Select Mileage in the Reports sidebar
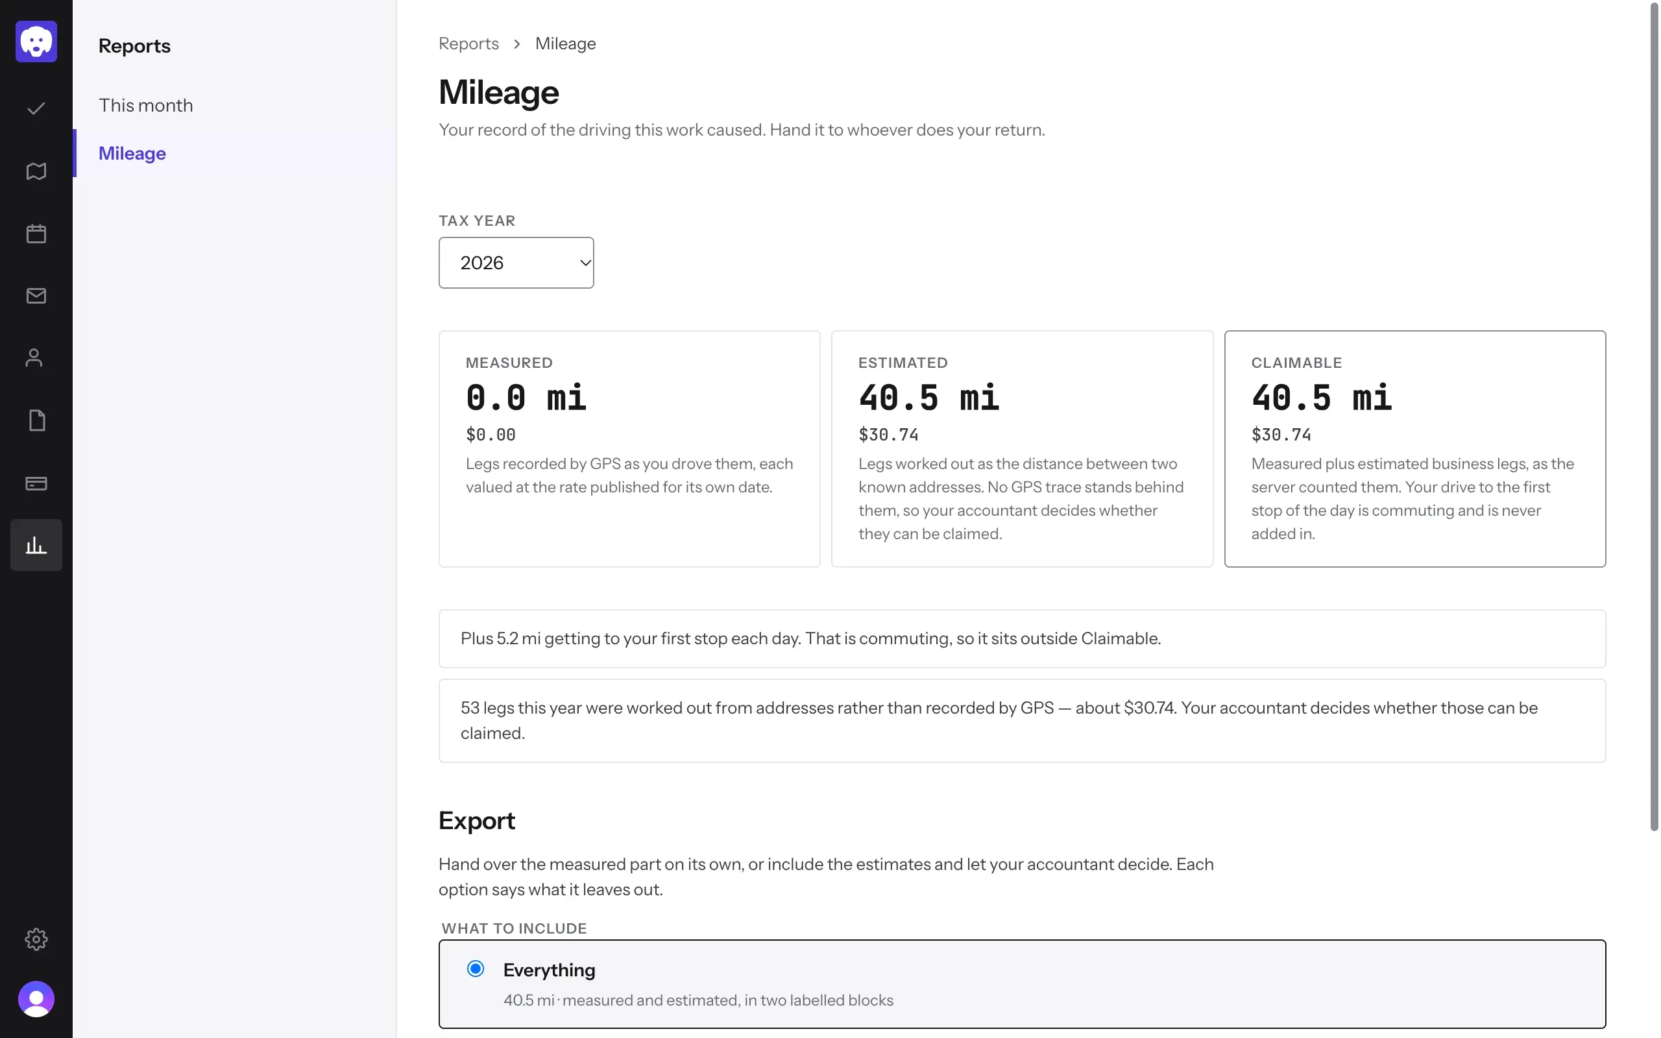The height and width of the screenshot is (1038, 1661). (235, 153)
